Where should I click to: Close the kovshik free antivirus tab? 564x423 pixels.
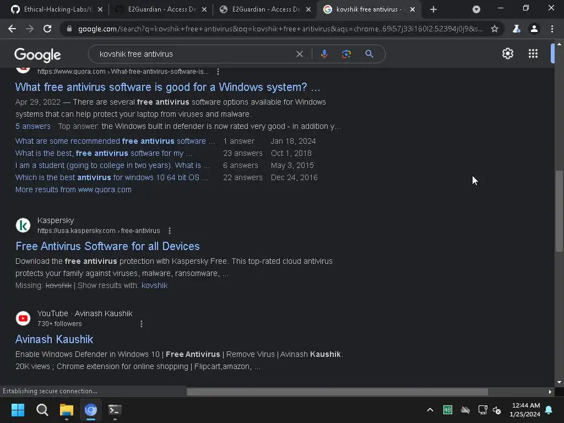pos(413,9)
